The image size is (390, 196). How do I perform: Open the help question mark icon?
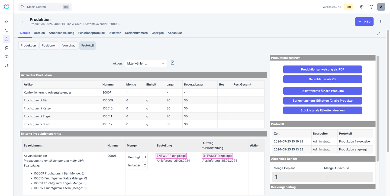click(371, 7)
